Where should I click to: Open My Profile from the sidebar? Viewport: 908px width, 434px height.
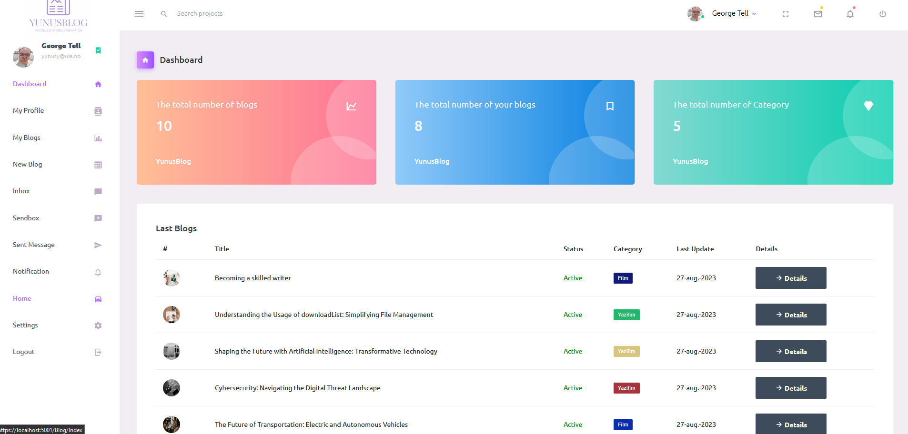pos(29,110)
